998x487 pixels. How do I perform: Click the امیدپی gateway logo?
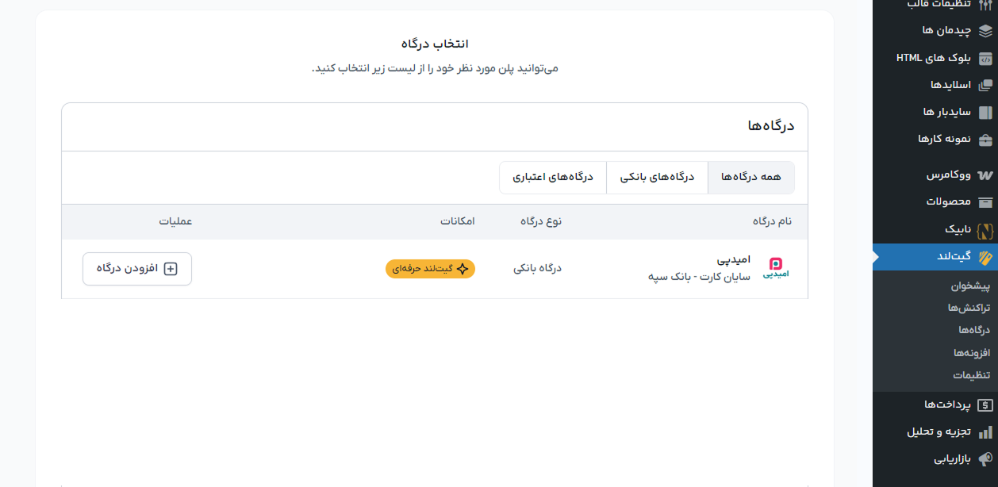775,269
